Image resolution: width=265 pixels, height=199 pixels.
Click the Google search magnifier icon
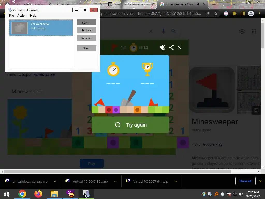pyautogui.click(x=173, y=31)
